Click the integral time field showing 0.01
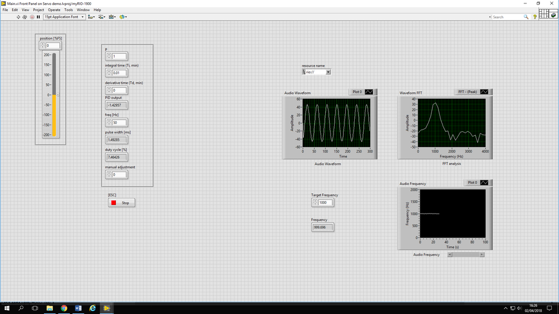 click(119, 73)
